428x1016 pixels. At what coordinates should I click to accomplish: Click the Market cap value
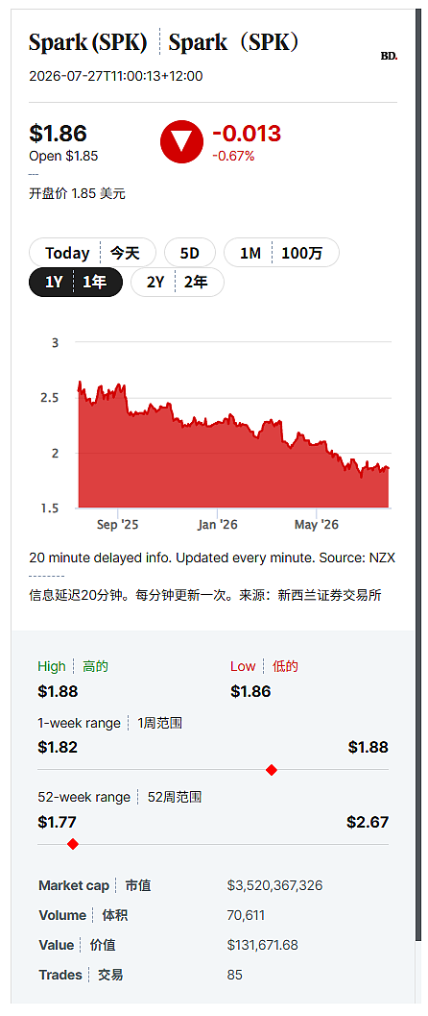coord(274,885)
